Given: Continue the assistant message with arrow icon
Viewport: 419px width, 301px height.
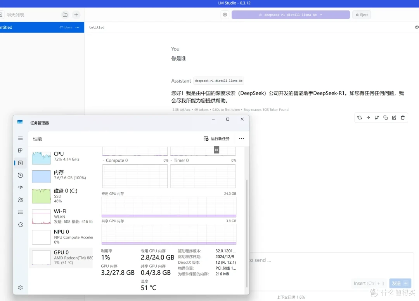Looking at the screenshot, I should tap(368, 118).
